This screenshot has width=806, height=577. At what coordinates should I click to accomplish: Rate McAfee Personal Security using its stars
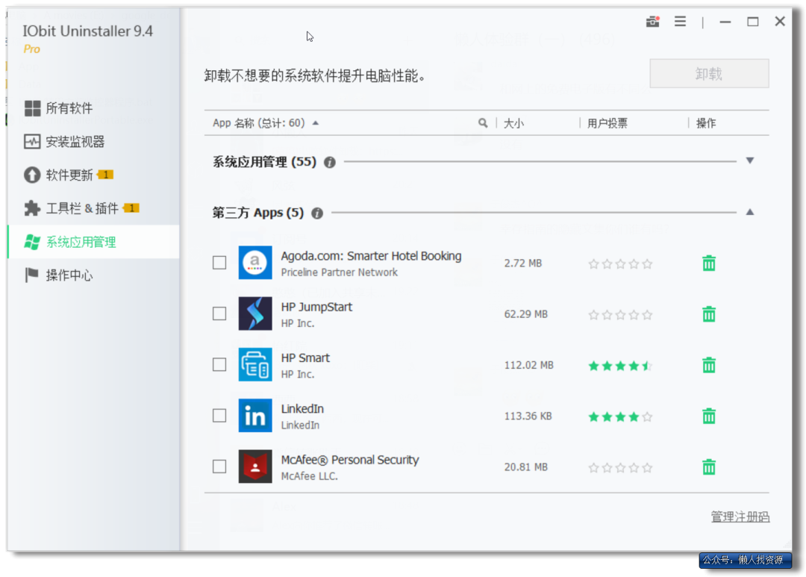click(620, 467)
